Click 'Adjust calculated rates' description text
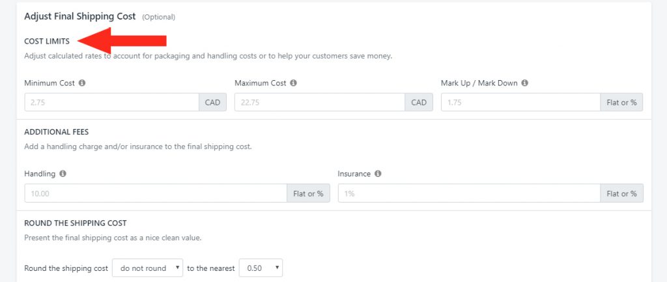The height and width of the screenshot is (282, 667). point(208,56)
